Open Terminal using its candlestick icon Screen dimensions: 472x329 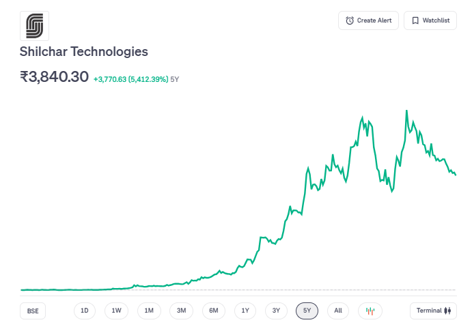point(448,311)
